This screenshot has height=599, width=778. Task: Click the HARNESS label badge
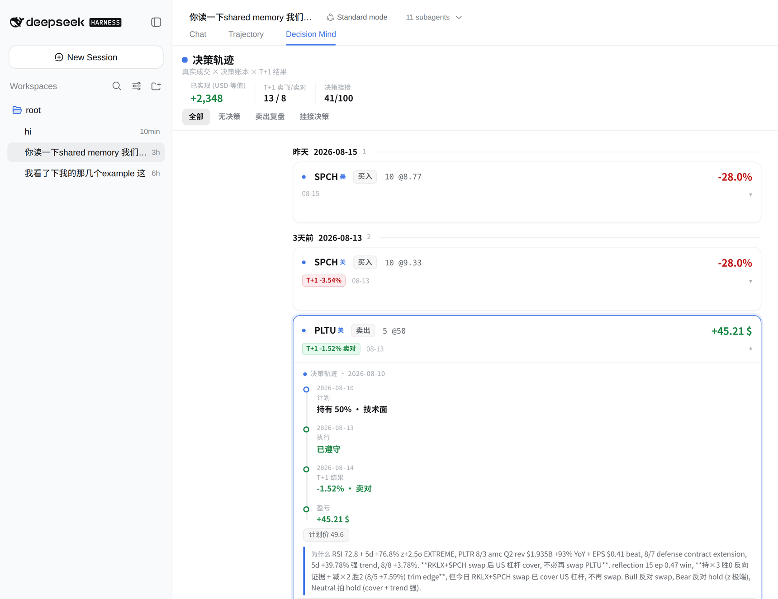click(105, 22)
